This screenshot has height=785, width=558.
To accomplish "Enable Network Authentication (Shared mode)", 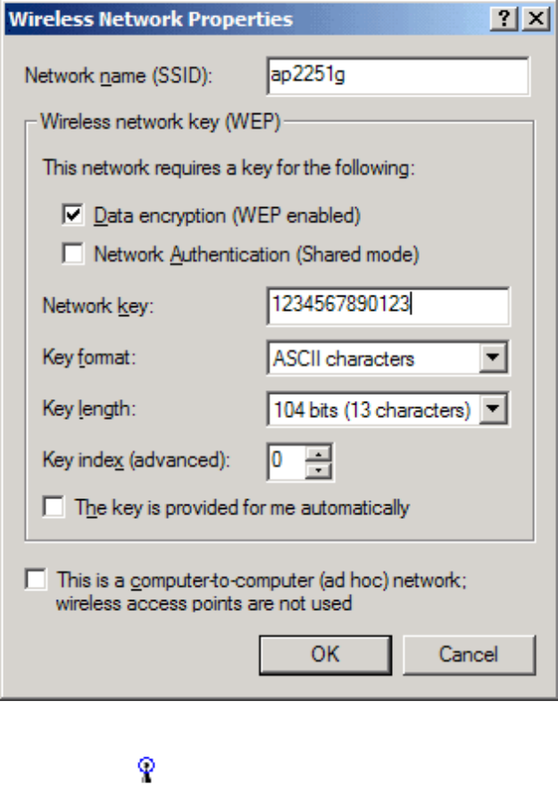I will [72, 255].
